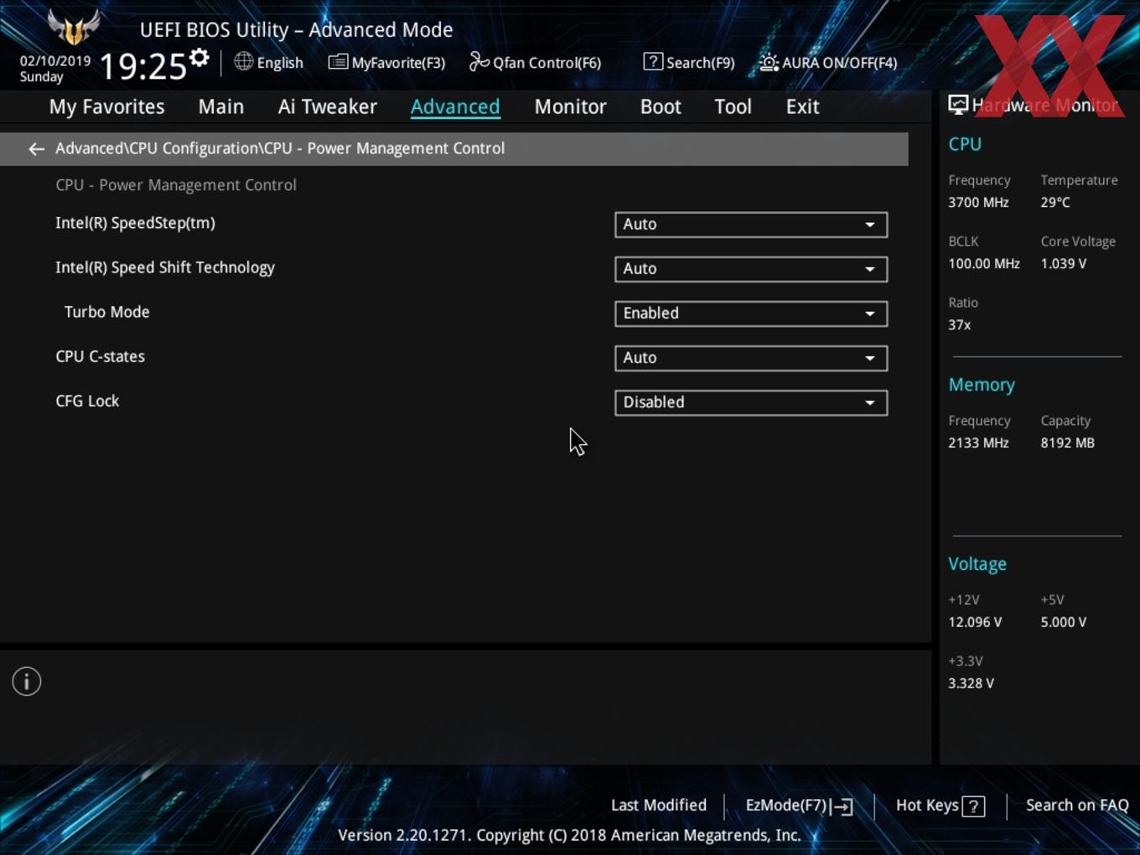The width and height of the screenshot is (1140, 855).
Task: Click the Hardware Monitor screen icon
Action: pyautogui.click(x=958, y=105)
